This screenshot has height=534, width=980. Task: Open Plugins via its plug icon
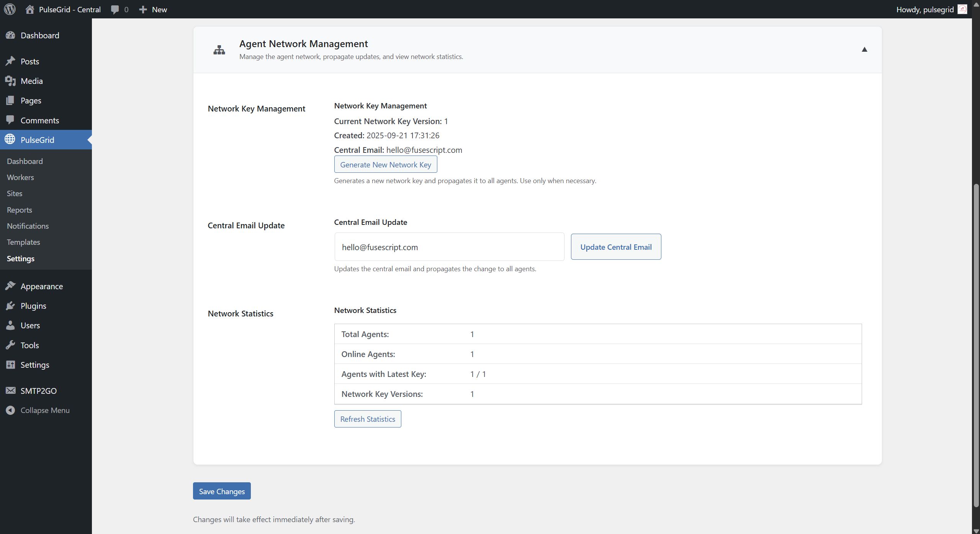10,306
